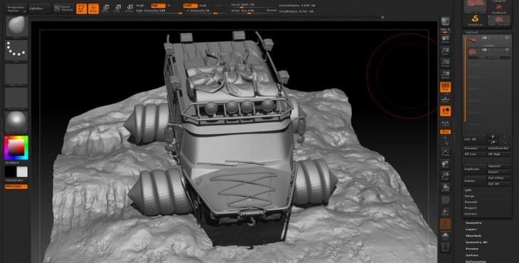Toggle the Transp transparency icon
This screenshot has height=263, width=519.
pyautogui.click(x=445, y=212)
